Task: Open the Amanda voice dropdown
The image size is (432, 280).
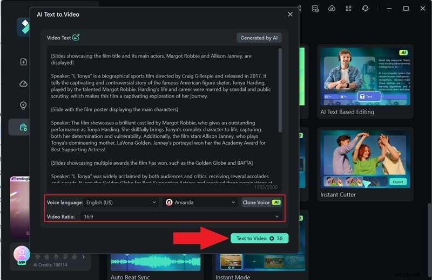Action: click(200, 202)
